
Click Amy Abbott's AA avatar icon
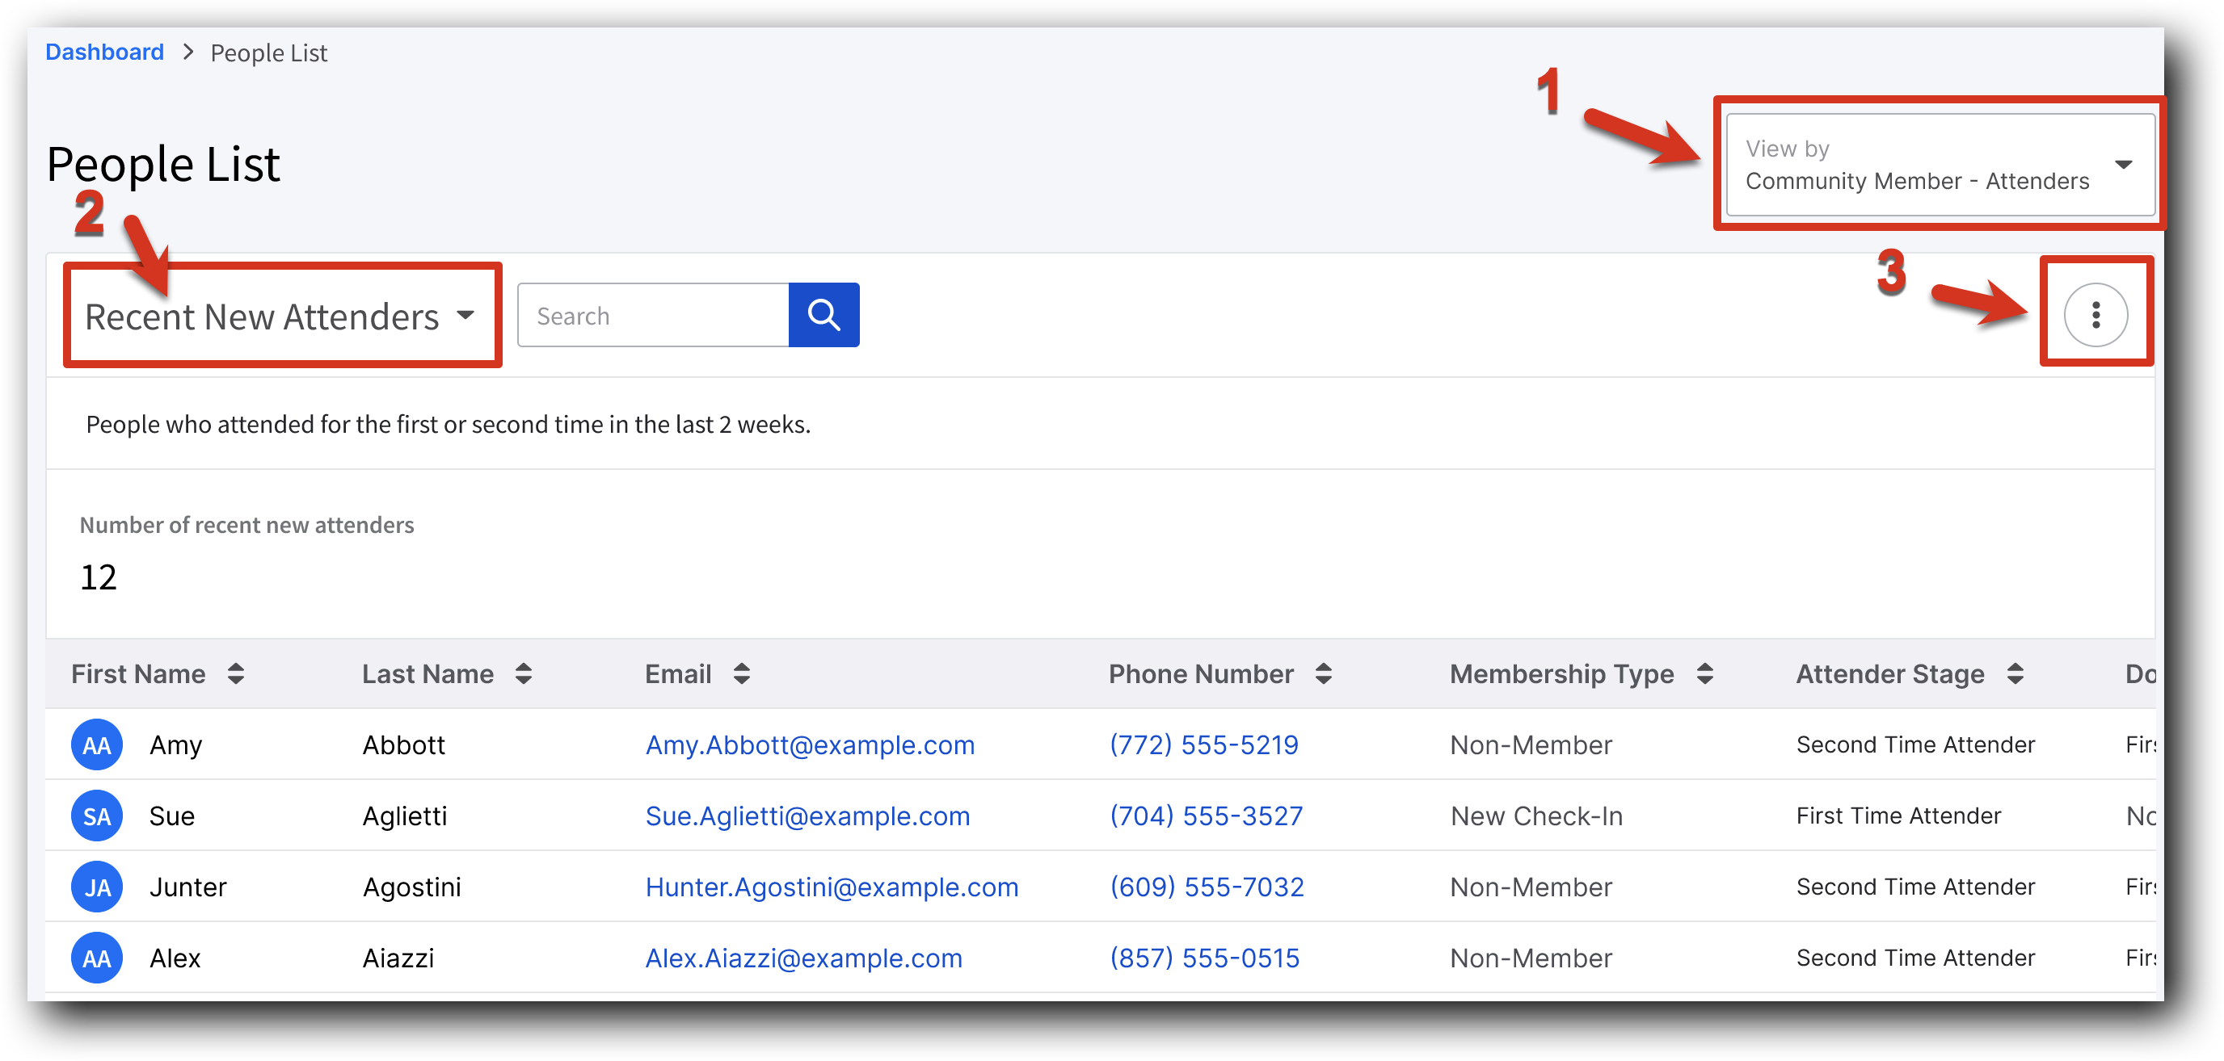[x=97, y=744]
